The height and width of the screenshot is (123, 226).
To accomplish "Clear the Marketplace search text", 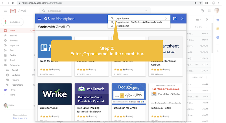I will (x=166, y=18).
